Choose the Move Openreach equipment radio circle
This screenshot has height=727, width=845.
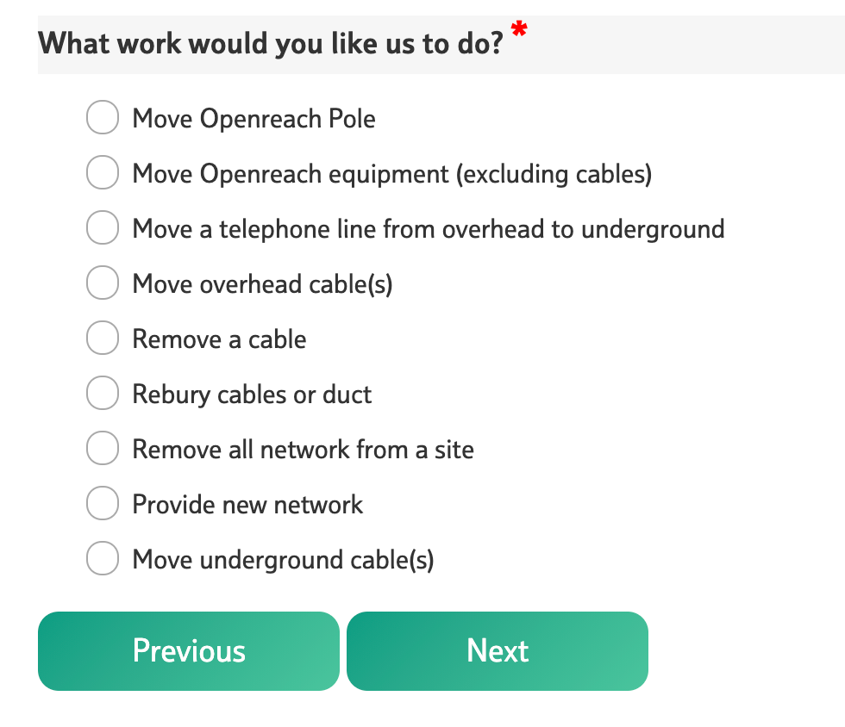click(x=102, y=173)
